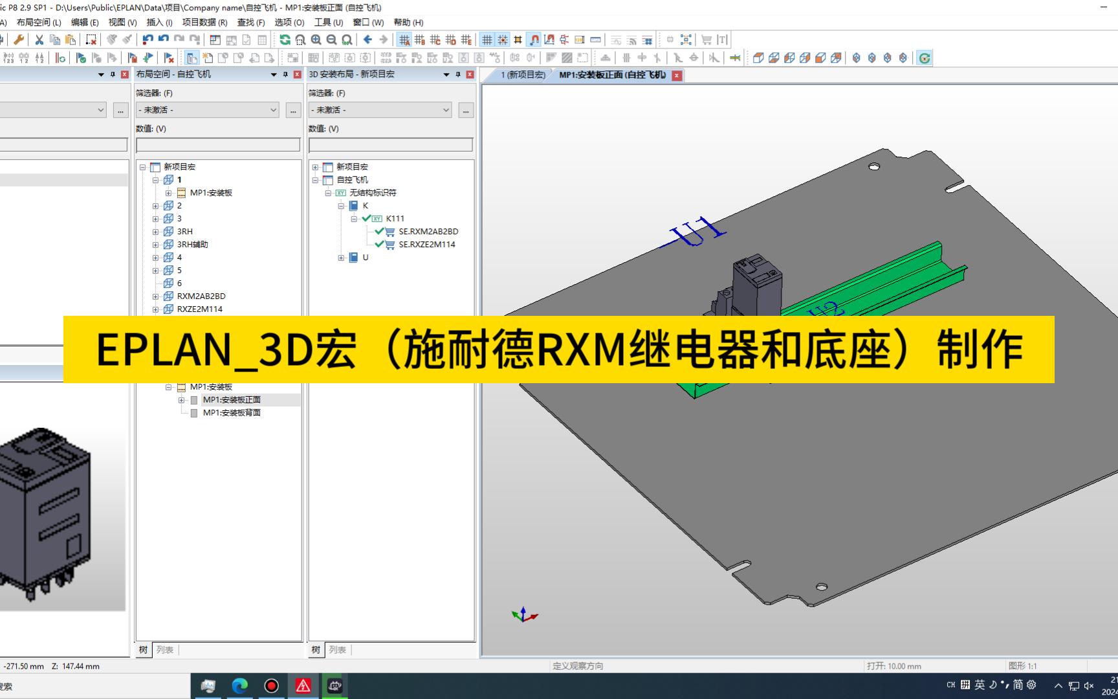
Task: Toggle Grid B button
Action: pyautogui.click(x=420, y=39)
